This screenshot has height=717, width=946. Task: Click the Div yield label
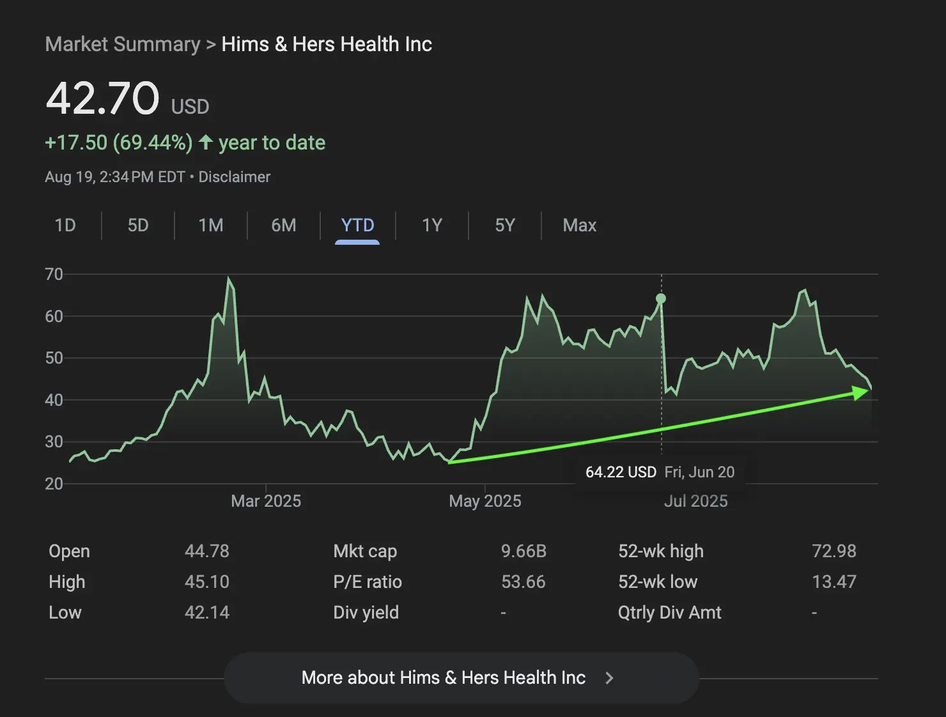click(366, 612)
